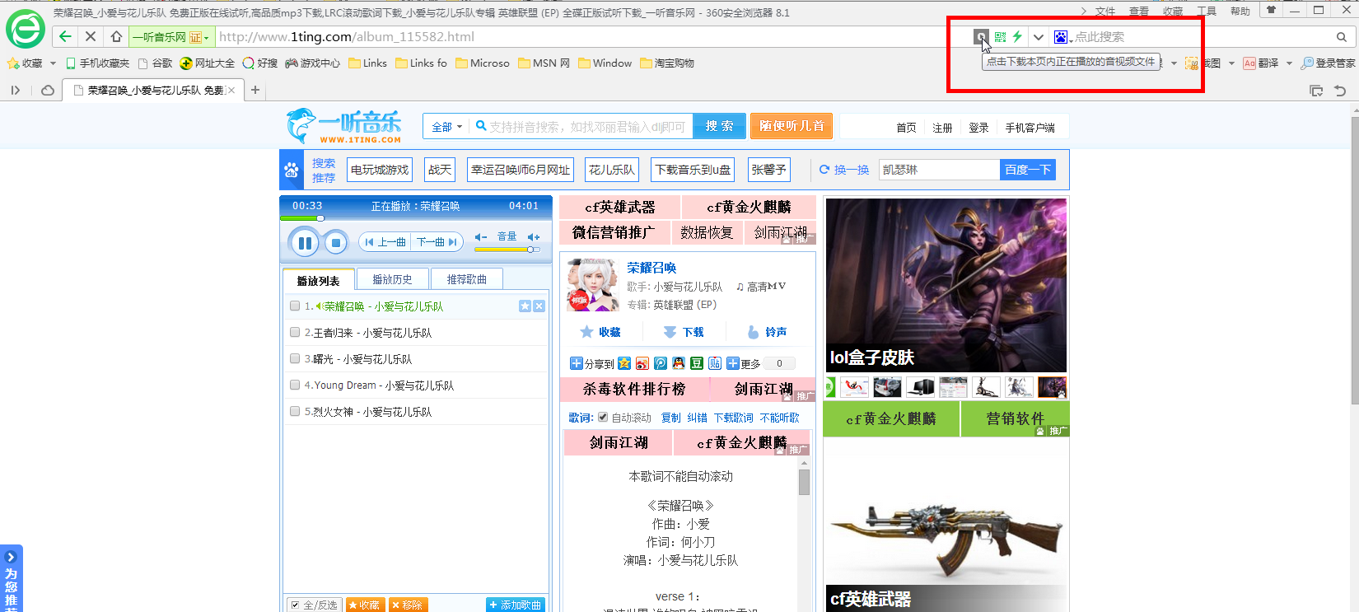Open the 翻译 dropdown arrow
The image size is (1359, 612).
point(1289,63)
